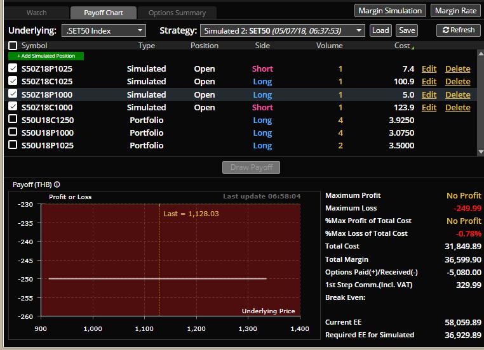The width and height of the screenshot is (484, 350).
Task: Click the Total Cost value 31,849.89
Action: click(462, 246)
